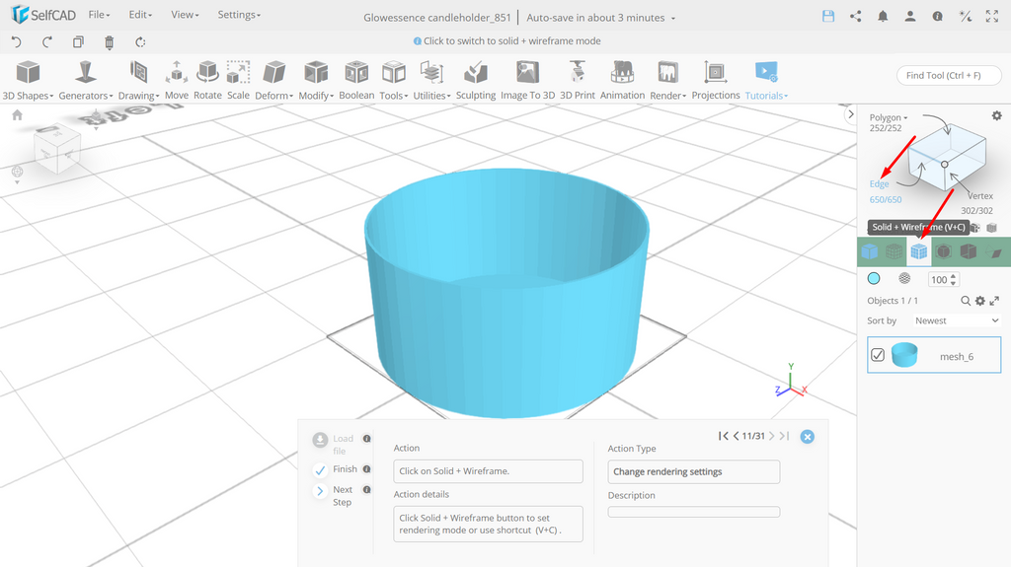Open the 3D Print tool

[x=577, y=81]
